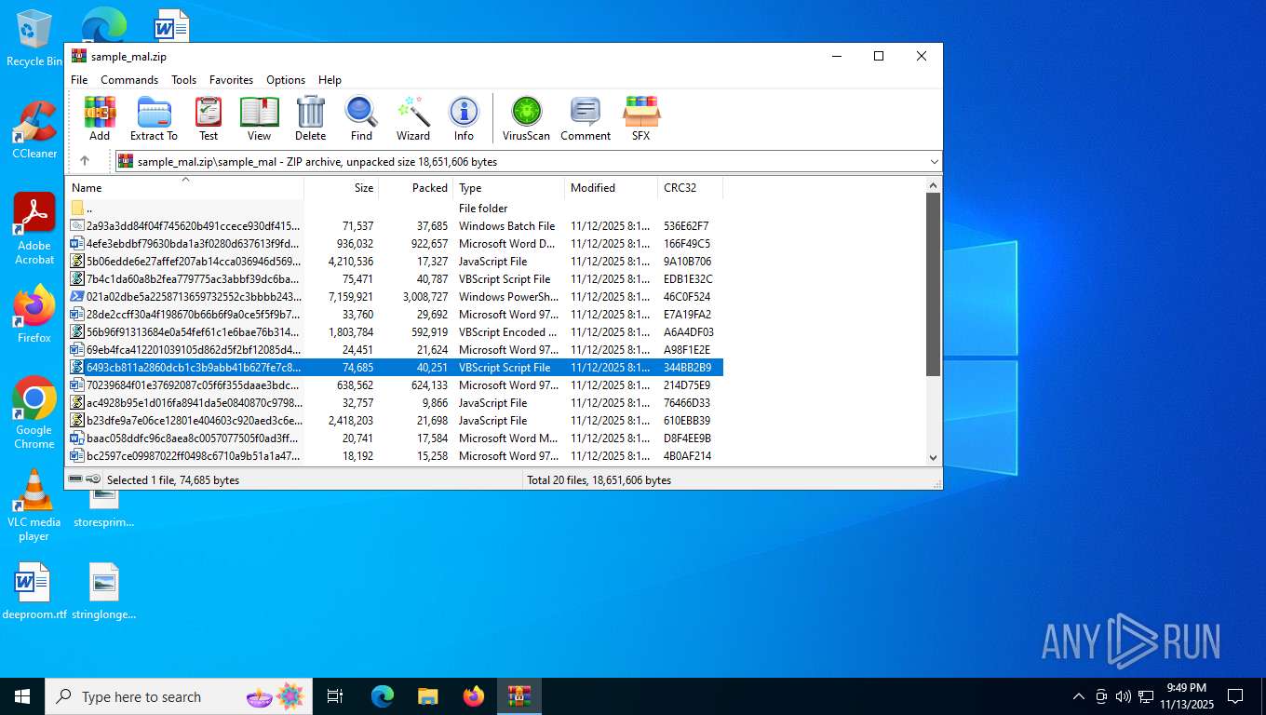1266x715 pixels.
Task: Open the View file tool
Action: click(259, 118)
